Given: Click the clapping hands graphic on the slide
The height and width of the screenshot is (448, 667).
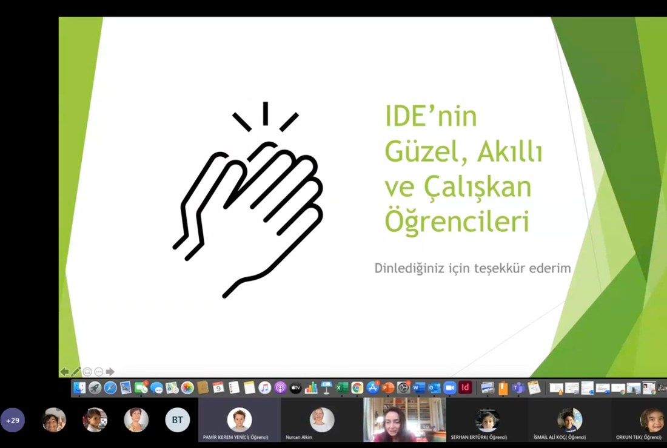Looking at the screenshot, I should pyautogui.click(x=248, y=200).
